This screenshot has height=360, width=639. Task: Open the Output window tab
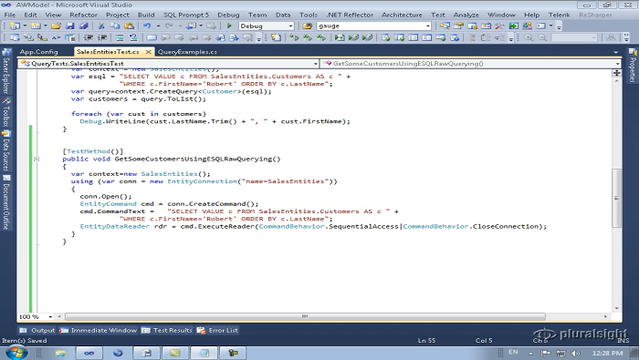point(37,330)
